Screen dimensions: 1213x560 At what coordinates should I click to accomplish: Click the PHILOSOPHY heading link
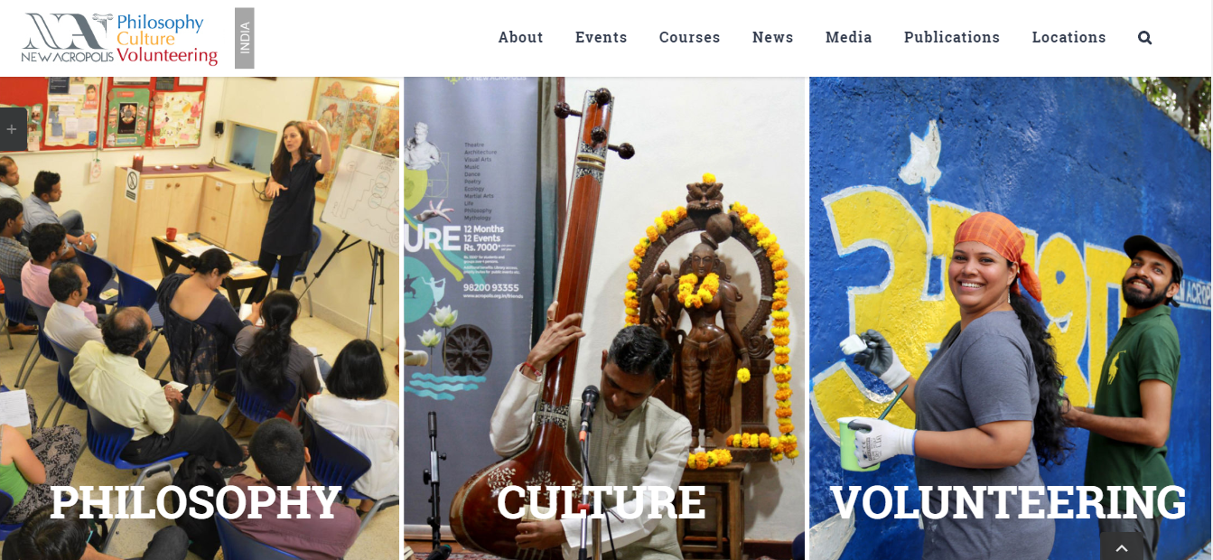tap(196, 502)
